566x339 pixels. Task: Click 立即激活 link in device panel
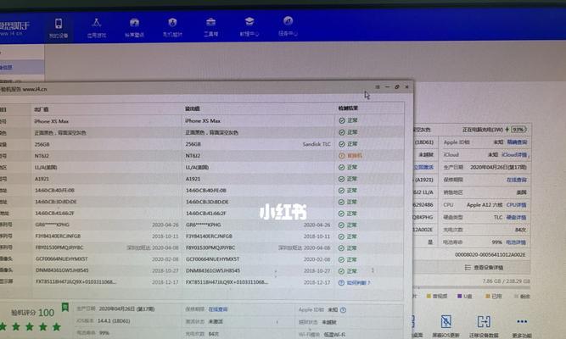click(x=423, y=167)
